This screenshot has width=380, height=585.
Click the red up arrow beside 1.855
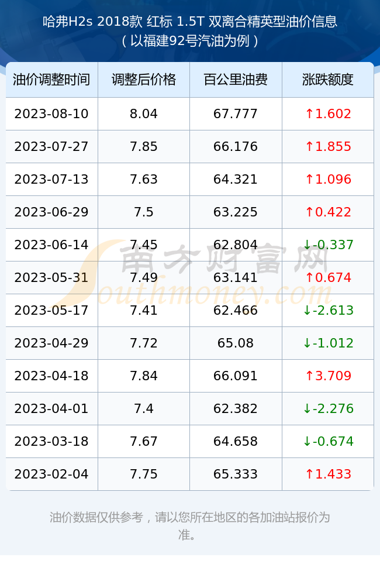click(x=309, y=146)
